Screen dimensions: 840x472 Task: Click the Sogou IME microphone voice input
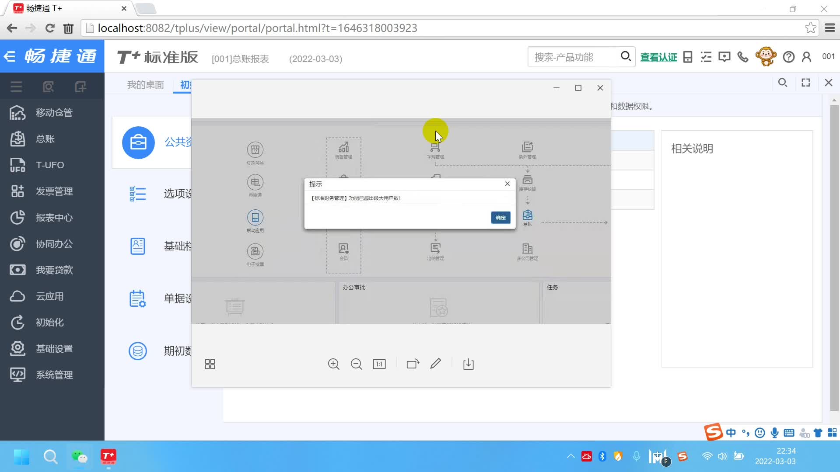point(774,433)
